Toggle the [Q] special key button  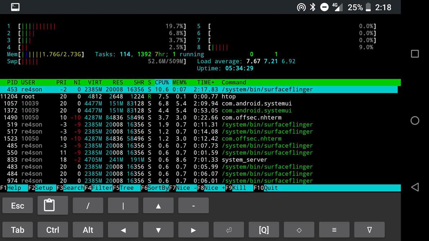click(x=263, y=229)
